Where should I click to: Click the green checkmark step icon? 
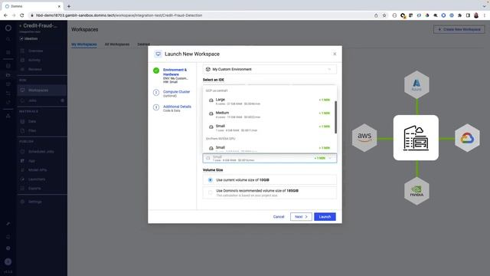156,71
